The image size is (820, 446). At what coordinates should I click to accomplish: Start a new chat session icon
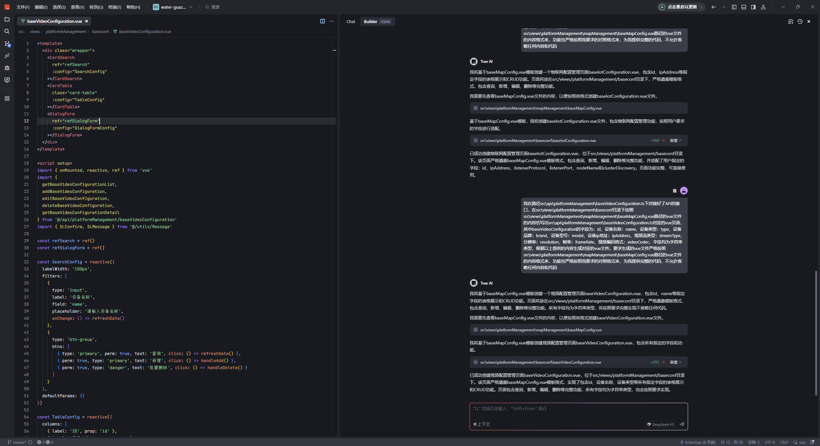[x=791, y=21]
